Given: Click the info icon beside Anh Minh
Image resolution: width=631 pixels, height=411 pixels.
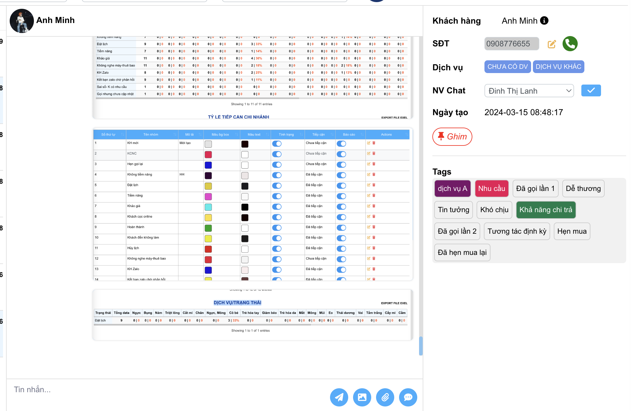Looking at the screenshot, I should [x=544, y=20].
